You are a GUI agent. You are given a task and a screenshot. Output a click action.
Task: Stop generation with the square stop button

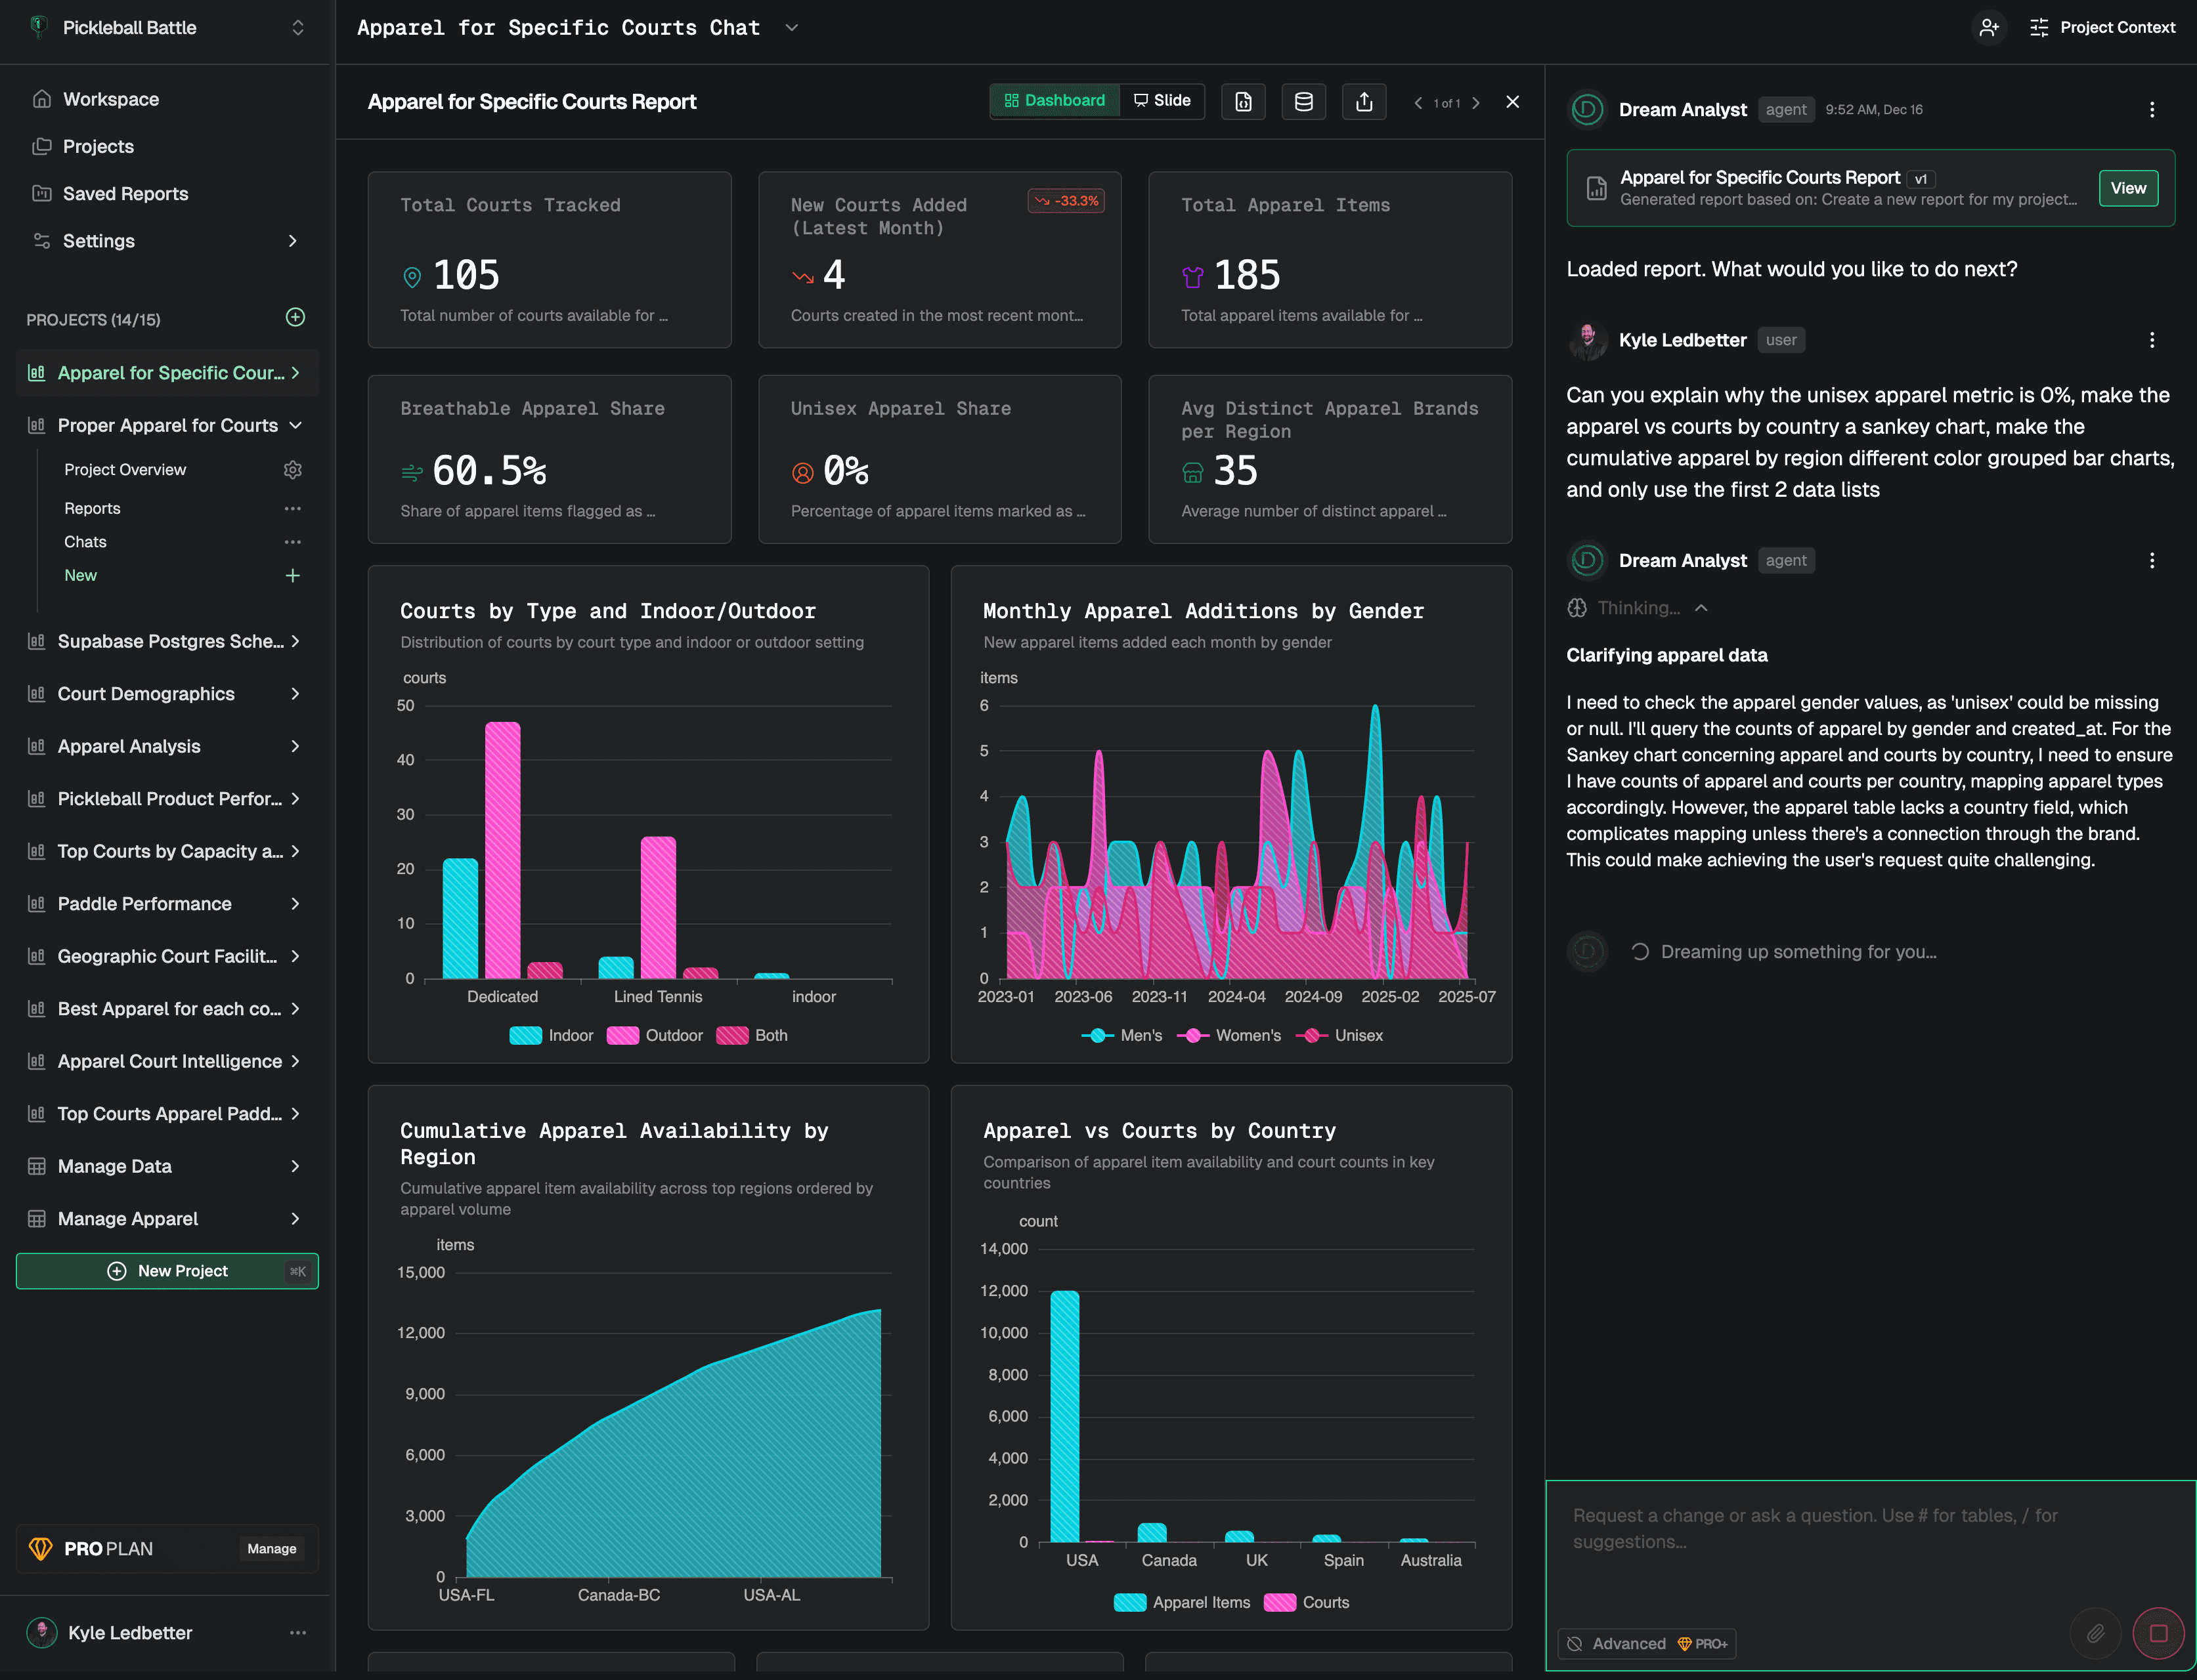(2158, 1633)
